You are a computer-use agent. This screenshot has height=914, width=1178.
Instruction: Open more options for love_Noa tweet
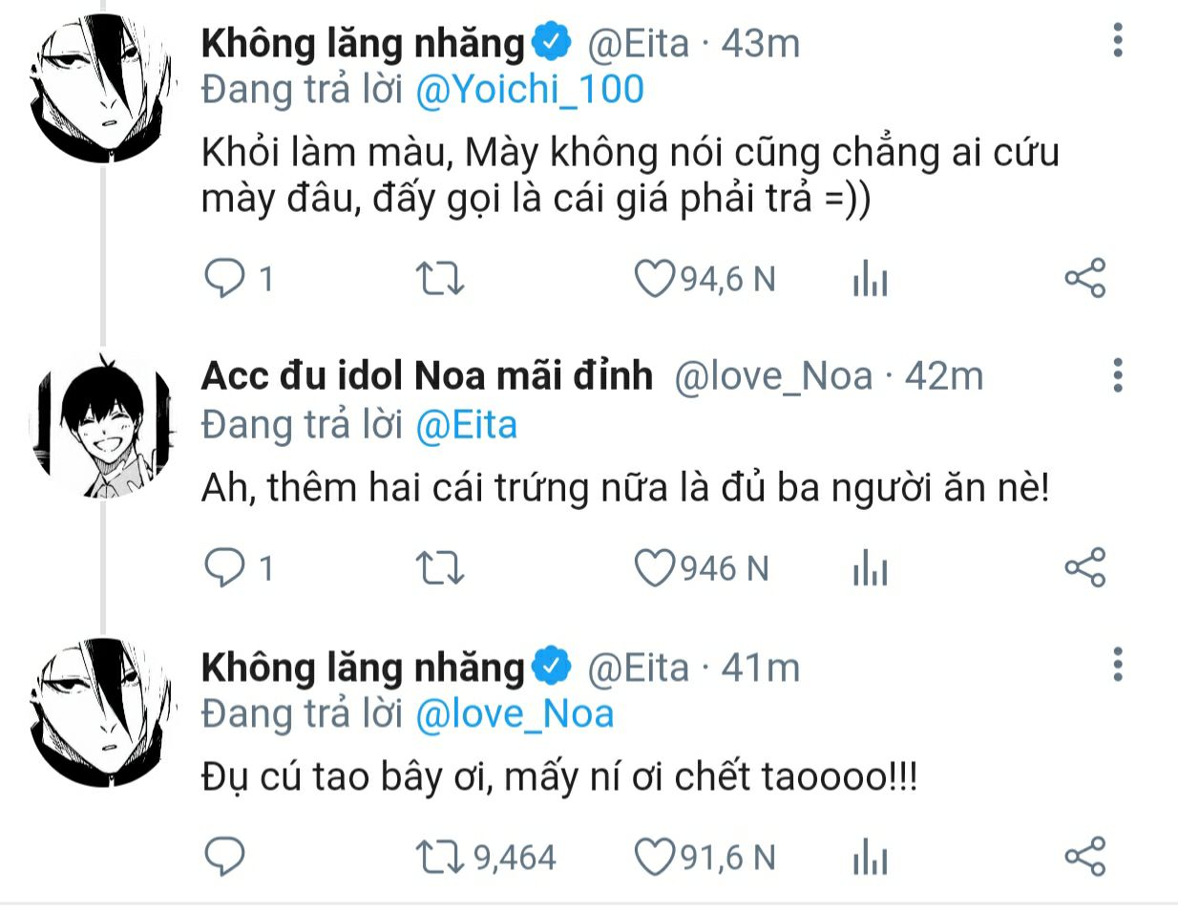(x=1118, y=375)
